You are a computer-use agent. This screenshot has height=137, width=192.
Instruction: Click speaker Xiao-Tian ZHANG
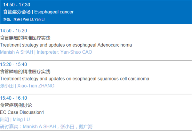tap(36, 86)
